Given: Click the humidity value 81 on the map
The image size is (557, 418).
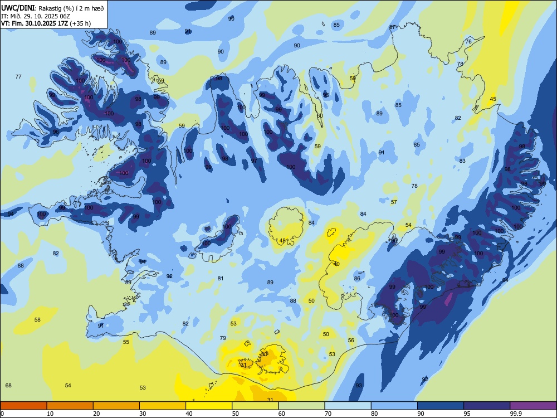Looking at the screenshot, I should (221, 278).
